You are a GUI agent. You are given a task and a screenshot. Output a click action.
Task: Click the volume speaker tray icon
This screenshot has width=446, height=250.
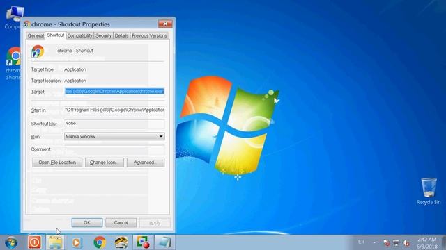click(406, 242)
